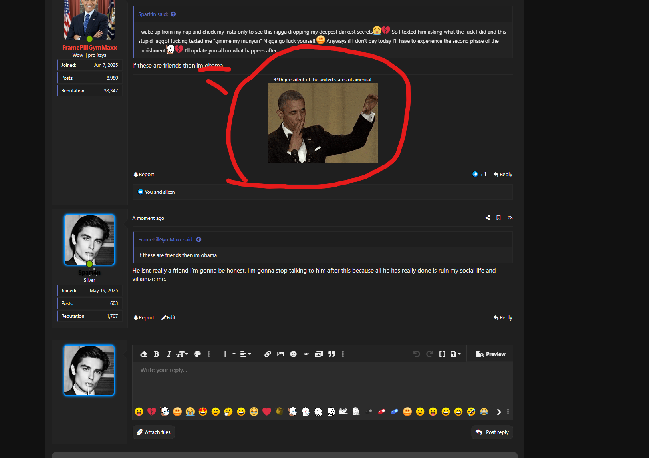Click the insert image icon

click(x=280, y=354)
